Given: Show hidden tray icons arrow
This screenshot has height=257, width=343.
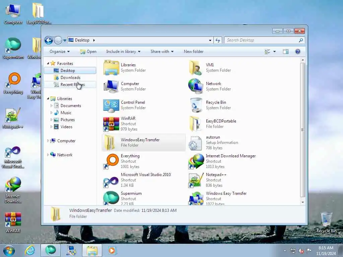Looking at the screenshot, I should pos(285,251).
